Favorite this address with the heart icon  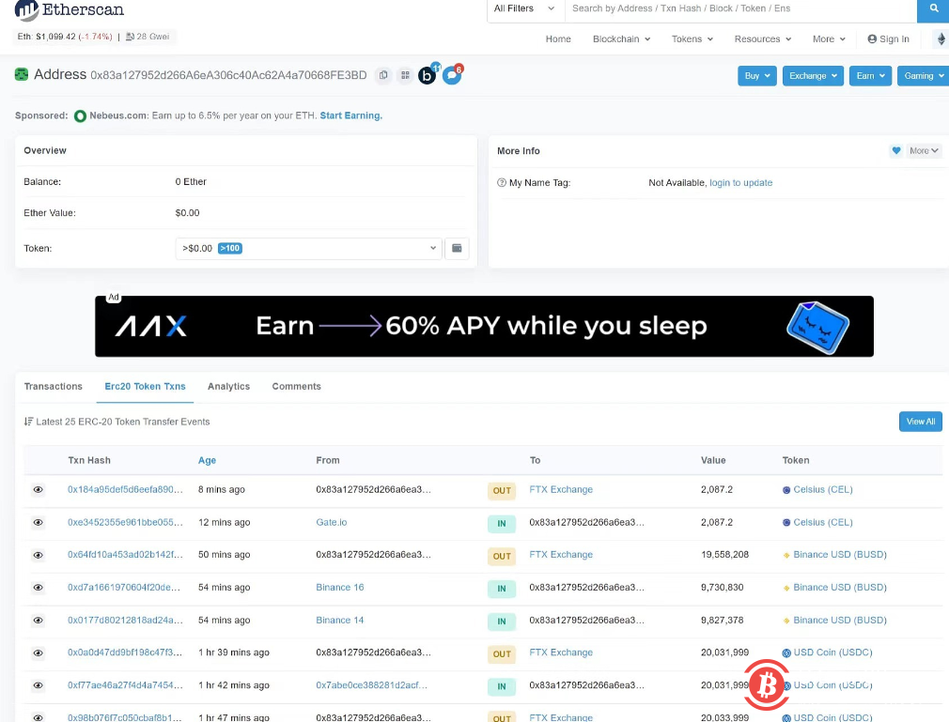point(895,150)
